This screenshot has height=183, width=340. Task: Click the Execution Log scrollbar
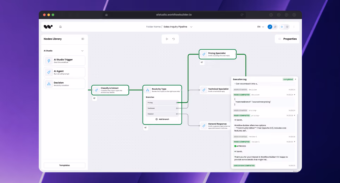(x=297, y=141)
